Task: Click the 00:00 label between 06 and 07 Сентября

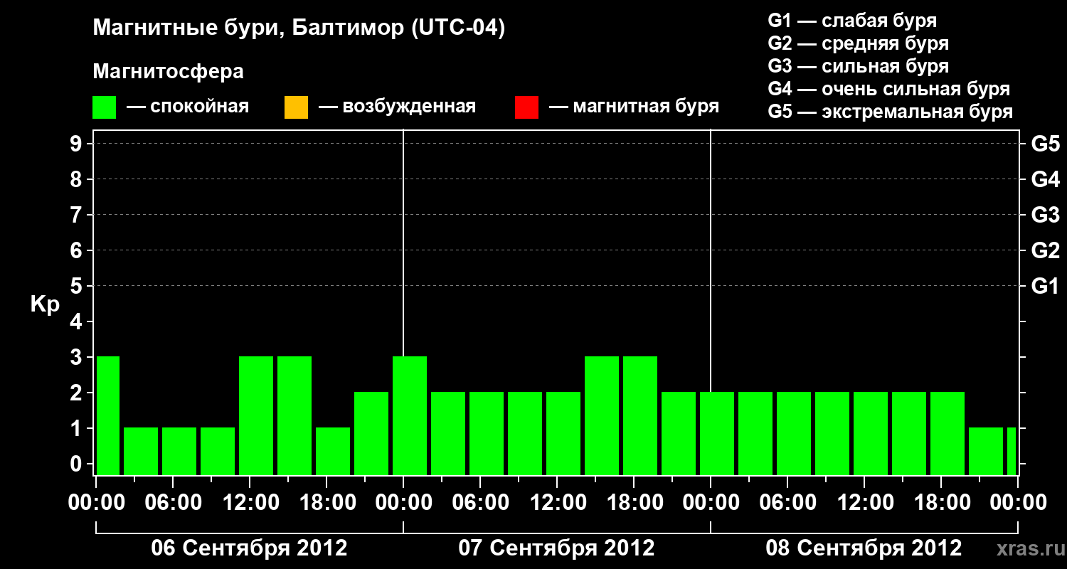Action: click(403, 503)
